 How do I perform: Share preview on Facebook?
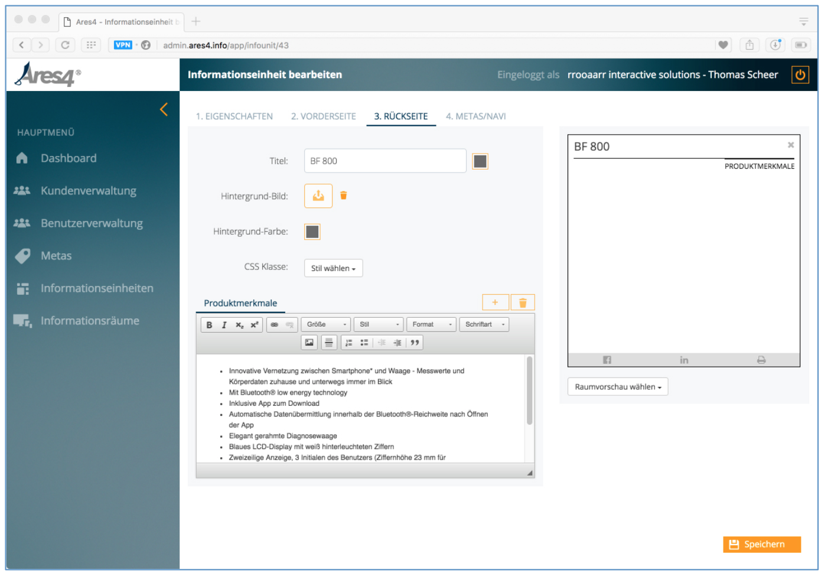(x=607, y=360)
